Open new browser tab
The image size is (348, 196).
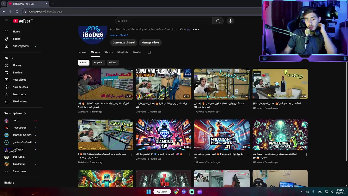(53, 4)
